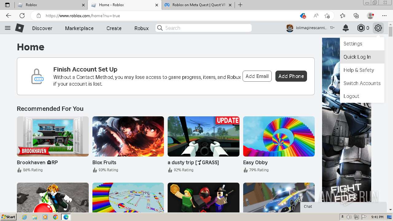Launch Chrome from the taskbar

click(x=55, y=217)
